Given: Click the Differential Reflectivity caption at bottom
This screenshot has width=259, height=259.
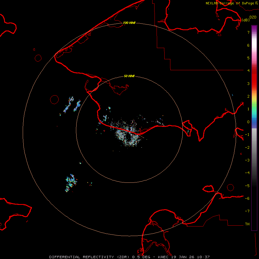Looking at the screenshot, I should pos(129,257).
